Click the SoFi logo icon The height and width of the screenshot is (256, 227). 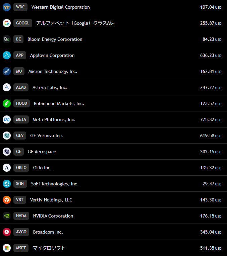coord(7,184)
